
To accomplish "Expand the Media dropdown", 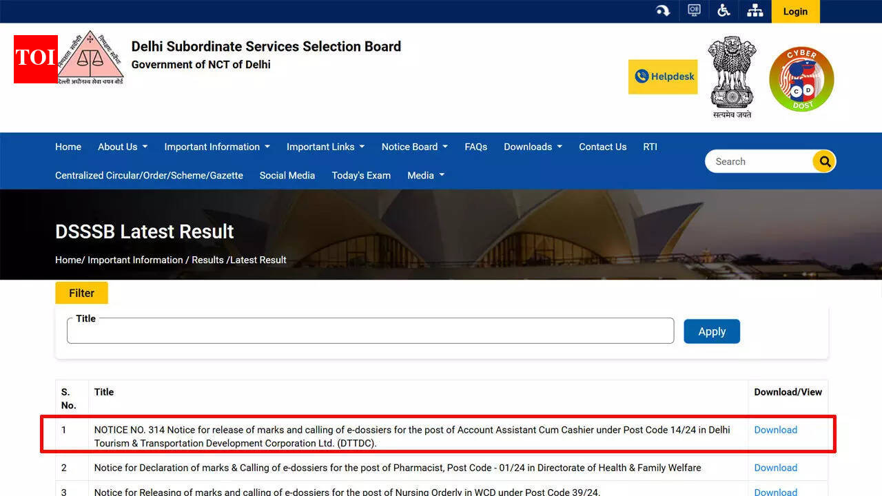I will click(x=425, y=176).
